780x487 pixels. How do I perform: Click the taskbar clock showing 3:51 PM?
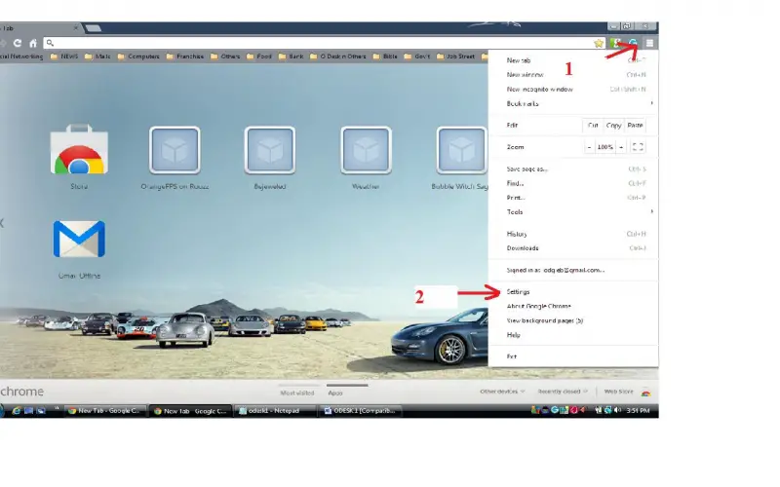click(639, 410)
